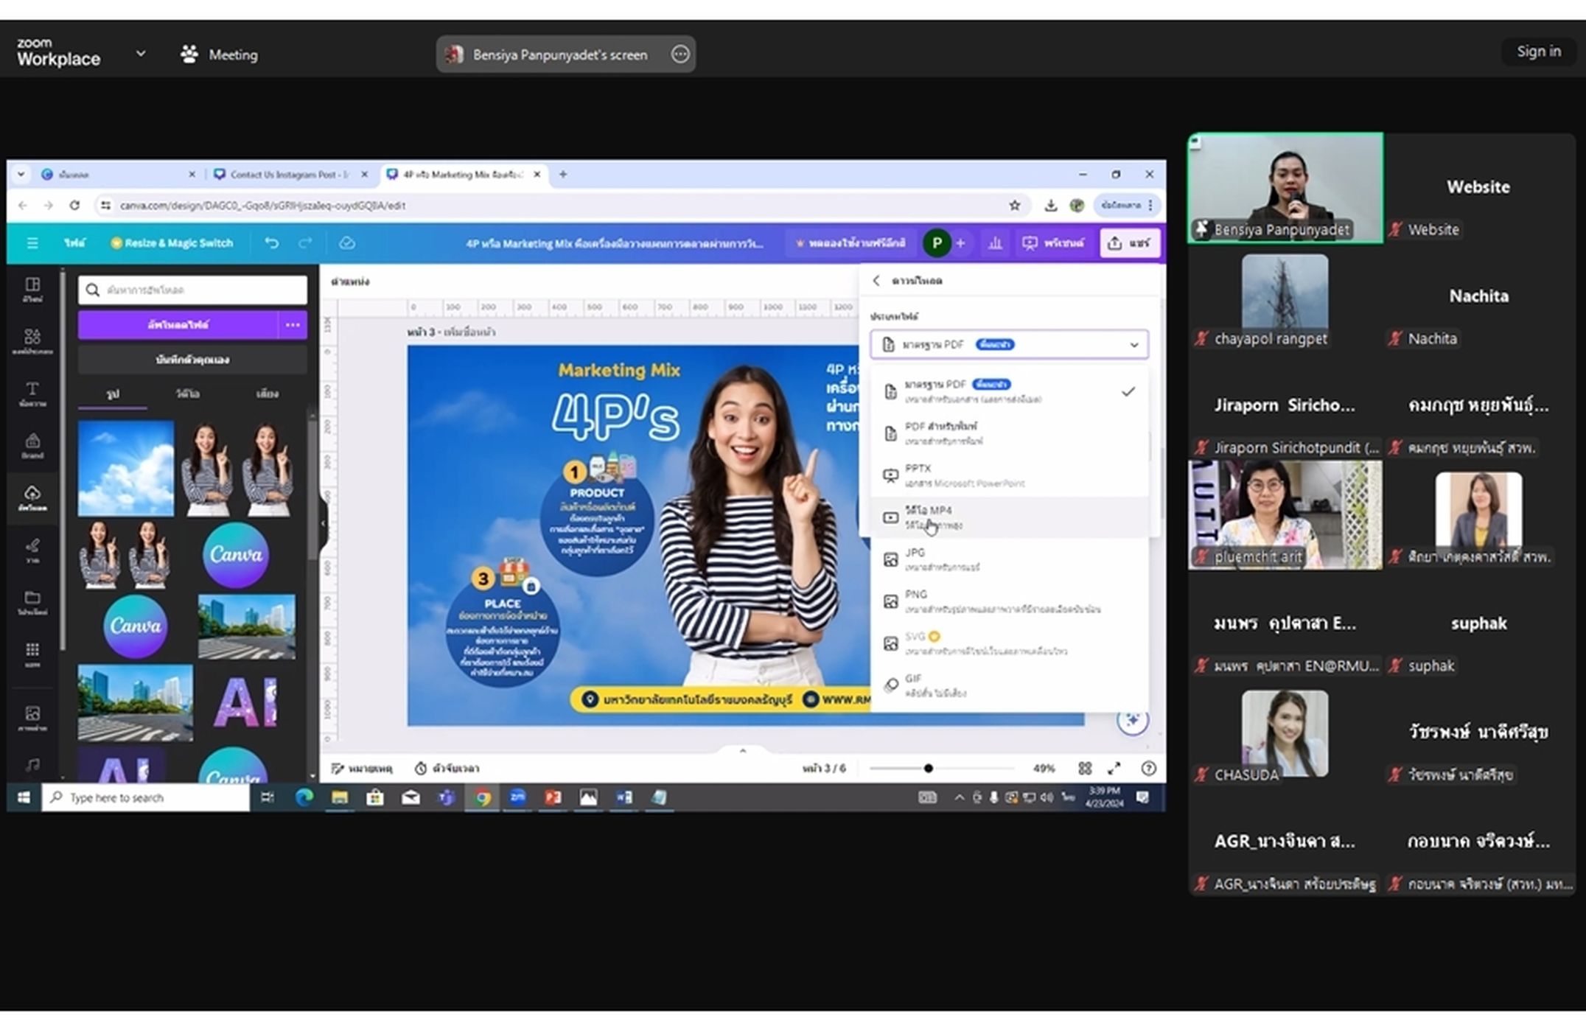Open the Uploads cloud sidebar icon
The width and height of the screenshot is (1586, 1031).
click(32, 497)
